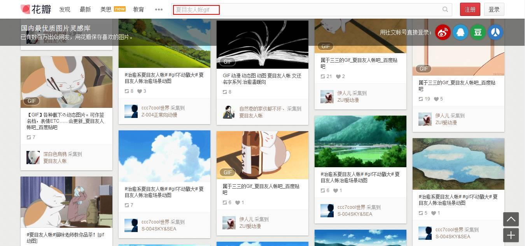Click the red 注册 button
The width and height of the screenshot is (525, 246).
pyautogui.click(x=470, y=9)
